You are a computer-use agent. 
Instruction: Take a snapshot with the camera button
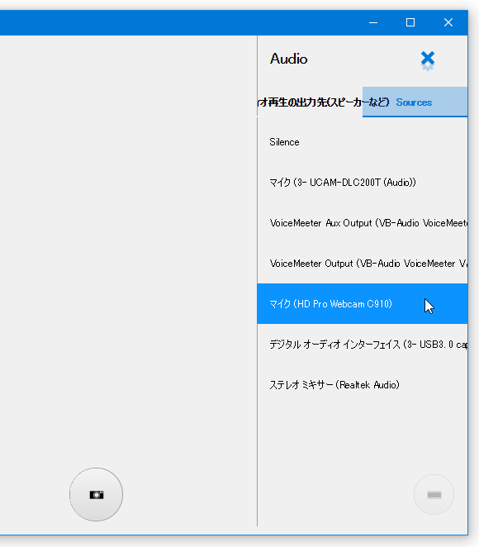[97, 495]
